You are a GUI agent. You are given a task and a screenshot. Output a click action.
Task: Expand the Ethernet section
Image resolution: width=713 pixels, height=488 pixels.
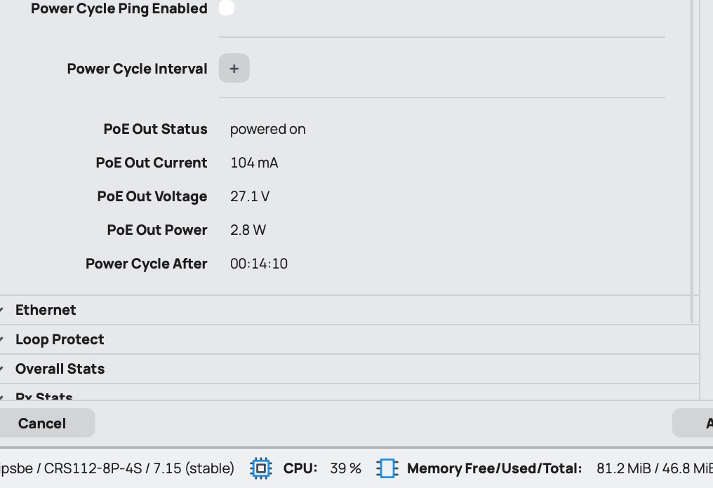[x=46, y=310]
